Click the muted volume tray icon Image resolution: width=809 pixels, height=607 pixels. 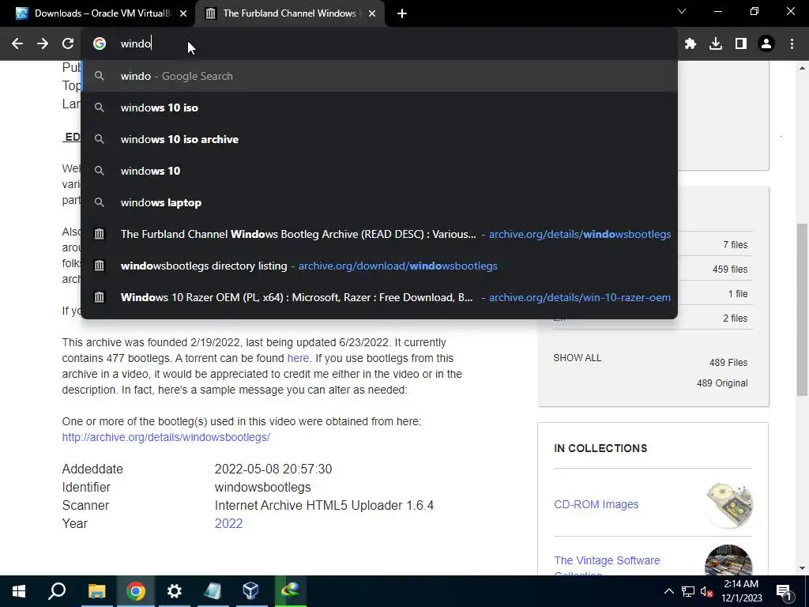tap(706, 591)
